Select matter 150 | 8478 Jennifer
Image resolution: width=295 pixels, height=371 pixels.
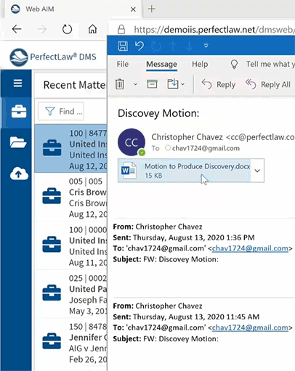coord(70,342)
